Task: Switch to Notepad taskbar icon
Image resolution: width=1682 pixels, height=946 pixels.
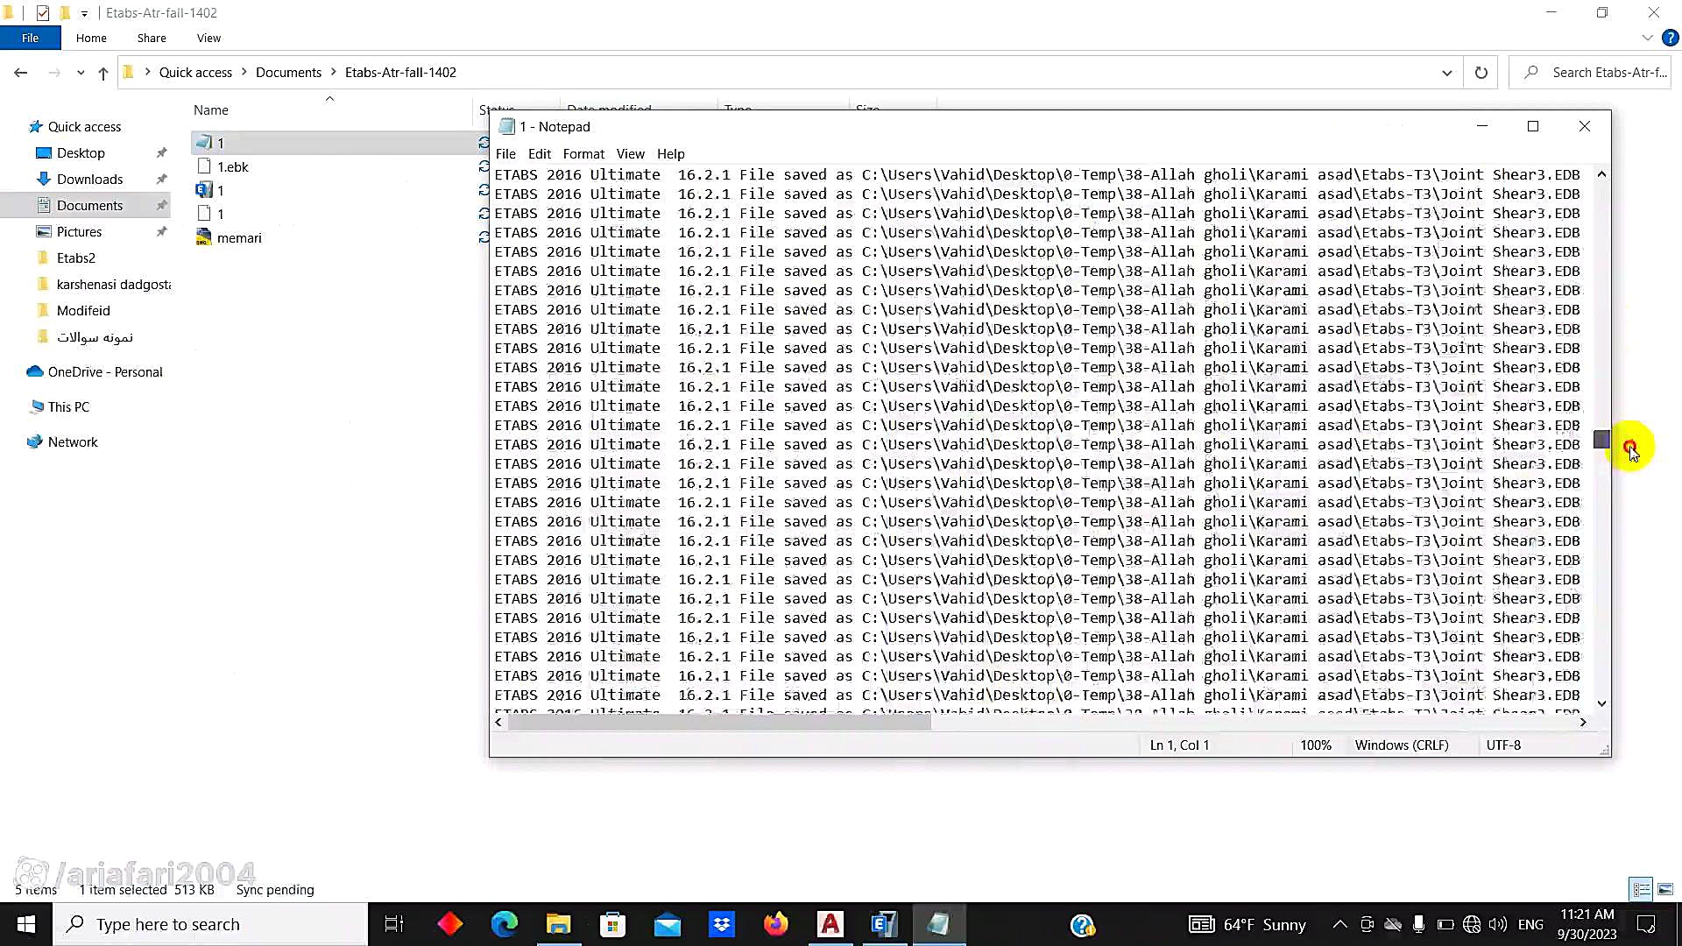Action: point(939,924)
